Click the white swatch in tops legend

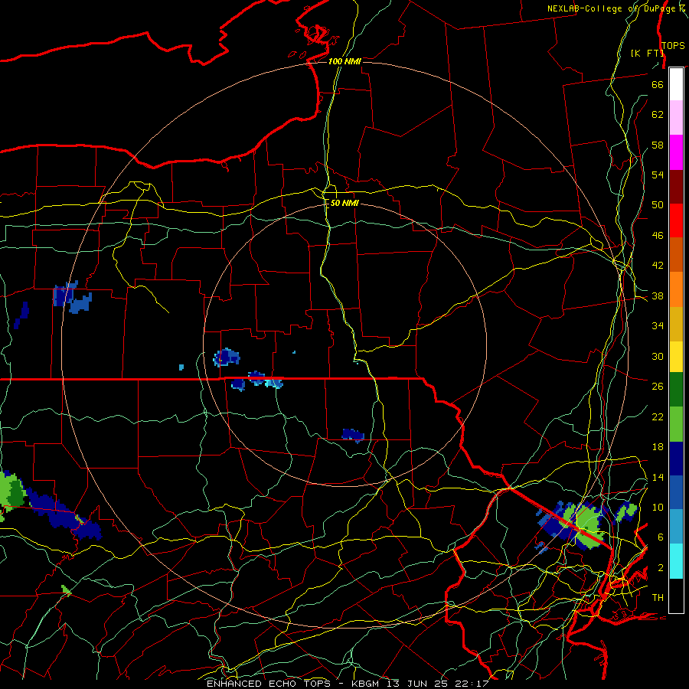pyautogui.click(x=676, y=84)
